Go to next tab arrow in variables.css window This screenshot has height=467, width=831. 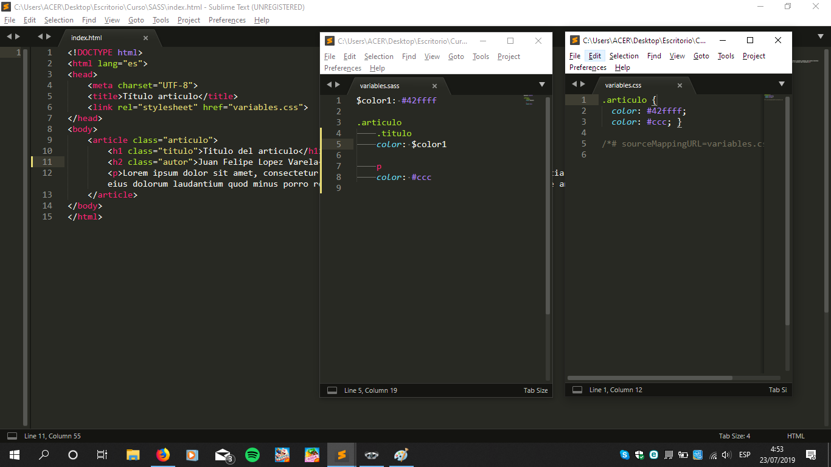[x=583, y=84]
